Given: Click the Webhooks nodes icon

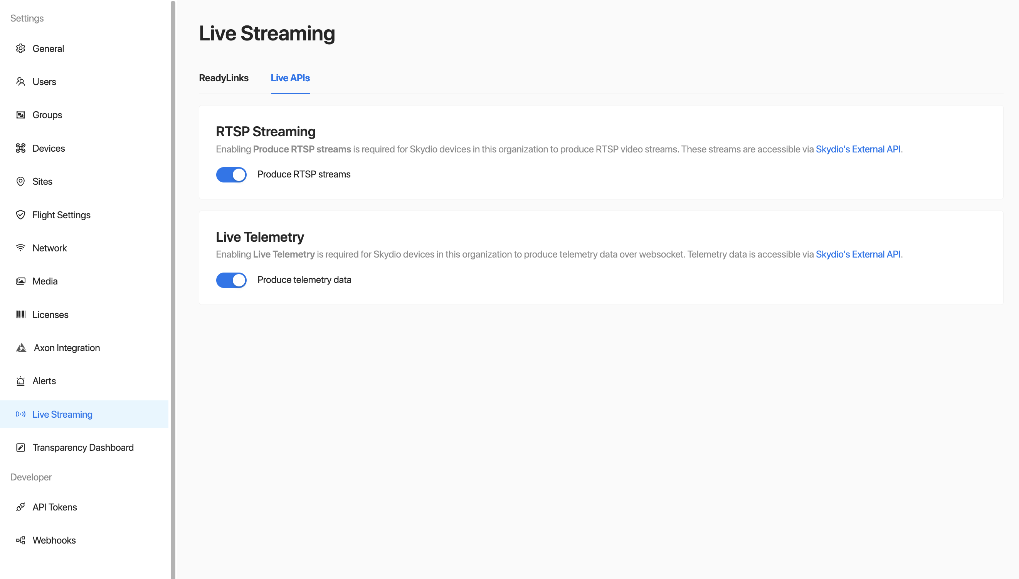Looking at the screenshot, I should pos(21,540).
